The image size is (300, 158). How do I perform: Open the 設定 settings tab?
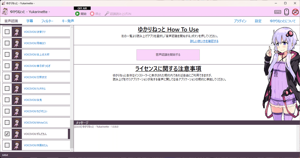[258, 21]
